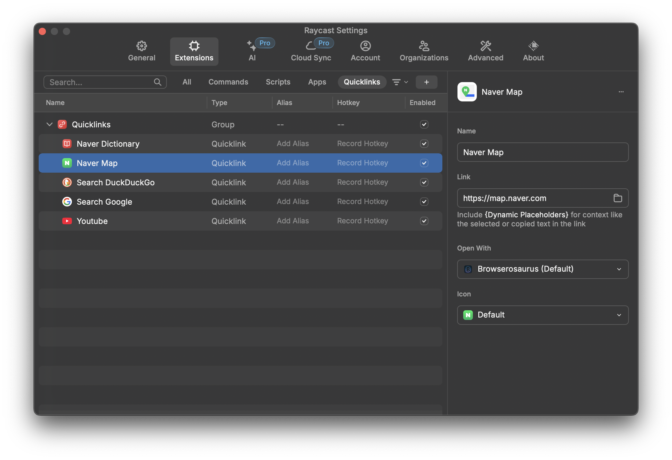The width and height of the screenshot is (672, 460).
Task: Click the Naver Map detail header icon
Action: [467, 92]
